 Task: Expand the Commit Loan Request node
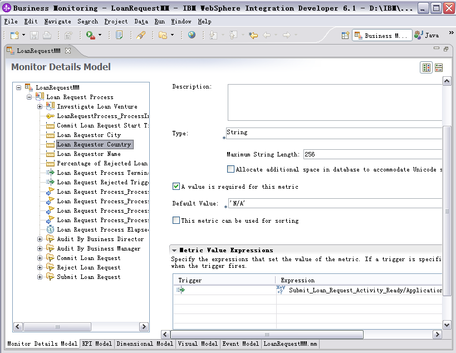click(40, 258)
